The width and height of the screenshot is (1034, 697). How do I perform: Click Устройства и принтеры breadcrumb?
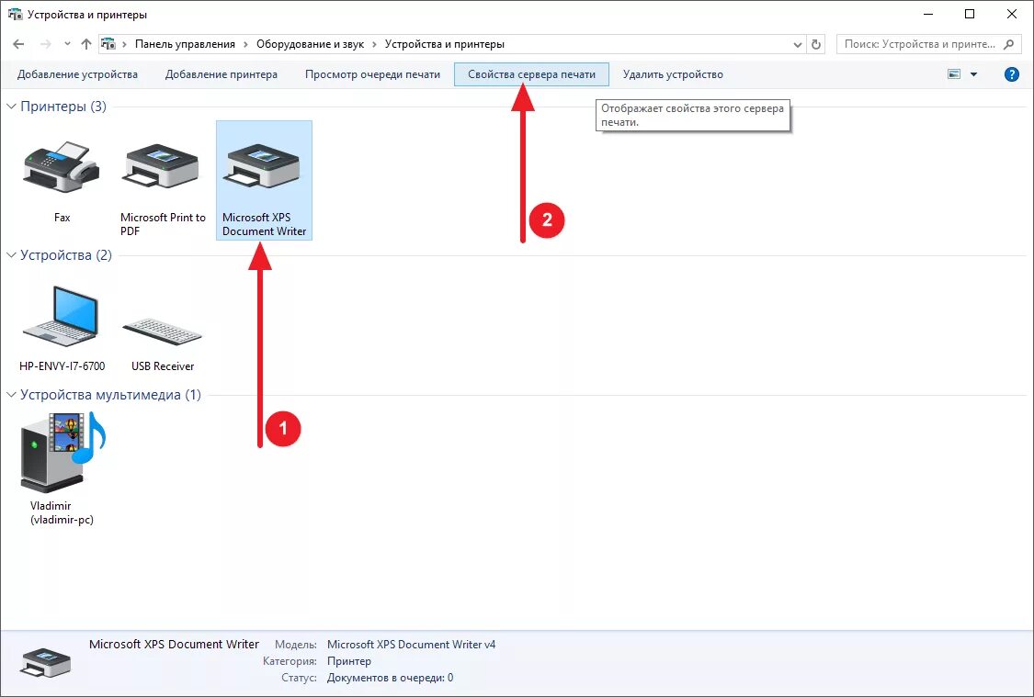[x=445, y=44]
